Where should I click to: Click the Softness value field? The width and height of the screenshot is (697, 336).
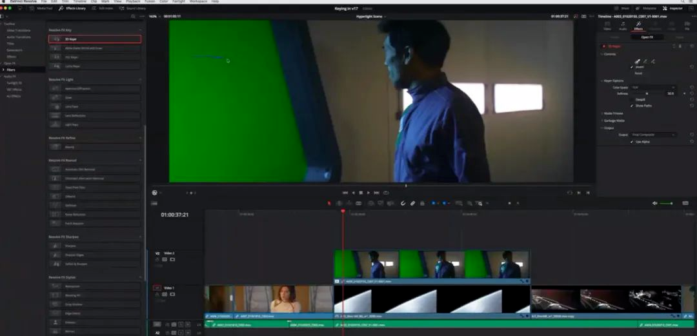(671, 94)
